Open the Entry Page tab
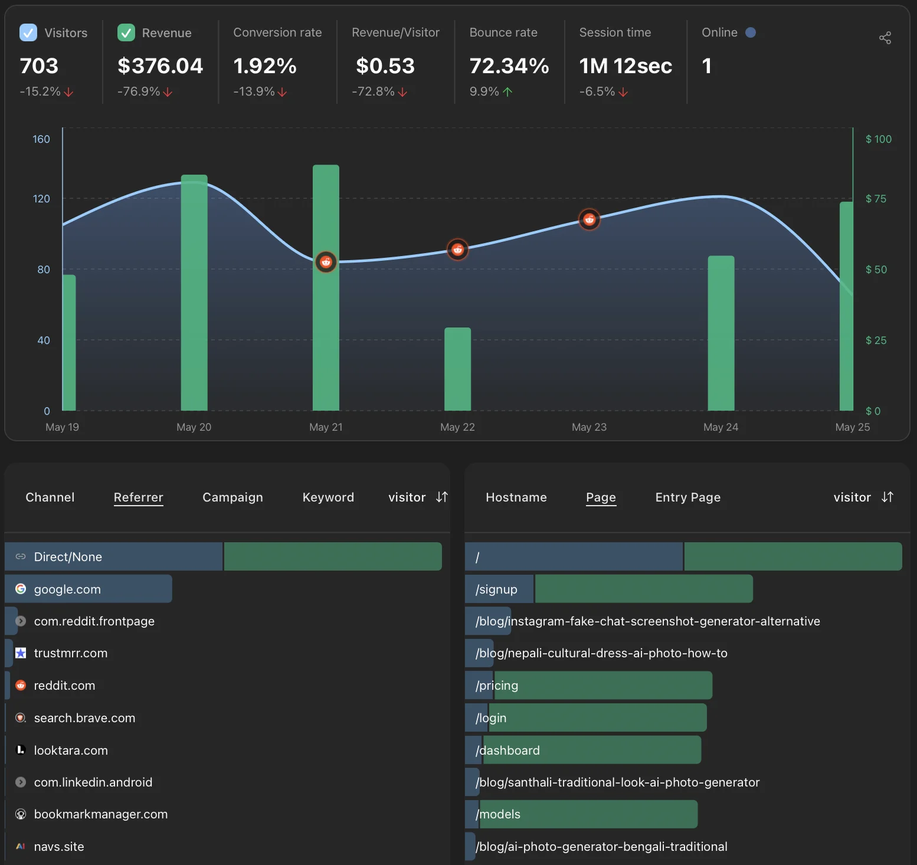Screen dimensions: 917x865 coord(688,497)
